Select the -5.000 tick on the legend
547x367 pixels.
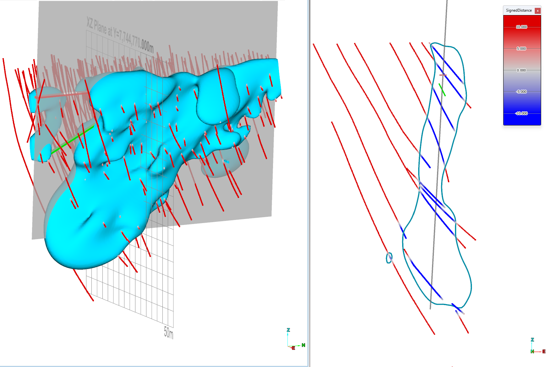click(x=522, y=92)
